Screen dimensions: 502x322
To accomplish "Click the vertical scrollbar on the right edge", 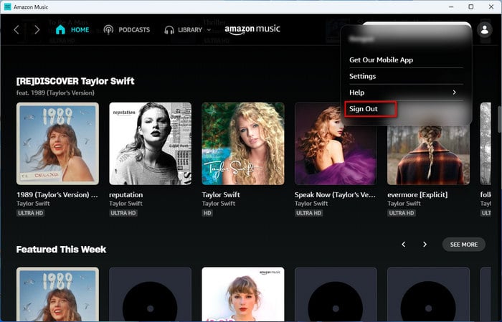I will click(x=499, y=119).
